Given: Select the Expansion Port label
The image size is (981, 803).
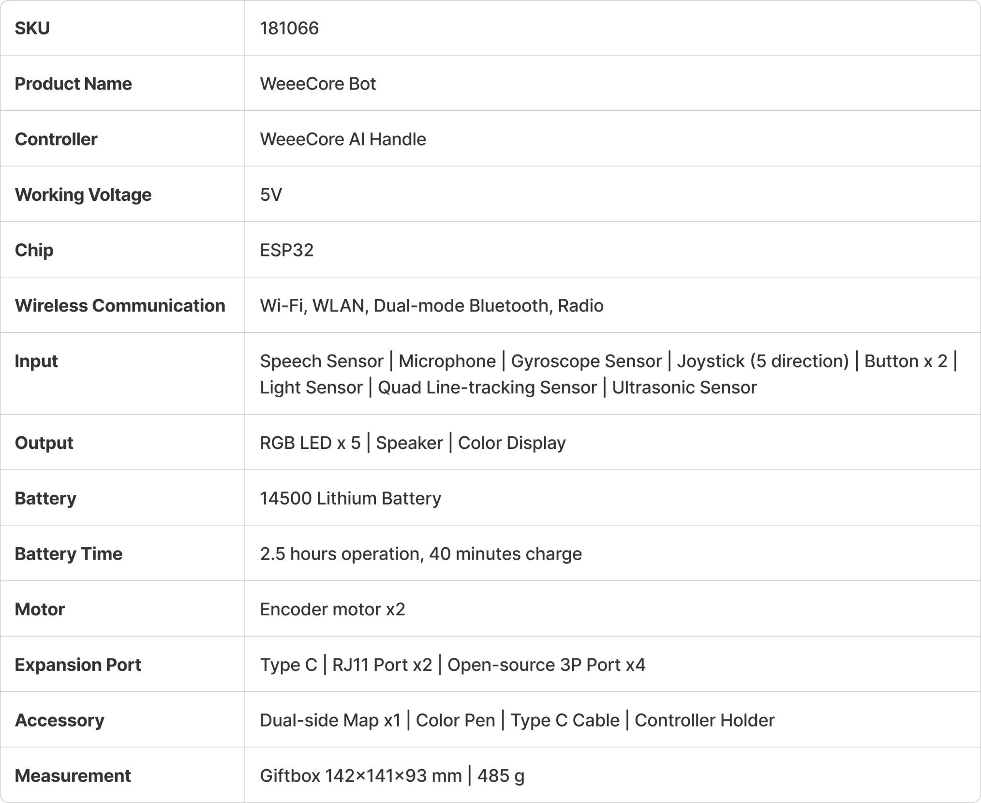Looking at the screenshot, I should [x=78, y=665].
